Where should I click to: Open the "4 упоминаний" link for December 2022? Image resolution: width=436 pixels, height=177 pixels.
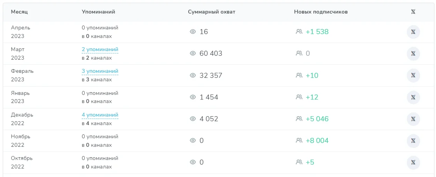(x=100, y=115)
